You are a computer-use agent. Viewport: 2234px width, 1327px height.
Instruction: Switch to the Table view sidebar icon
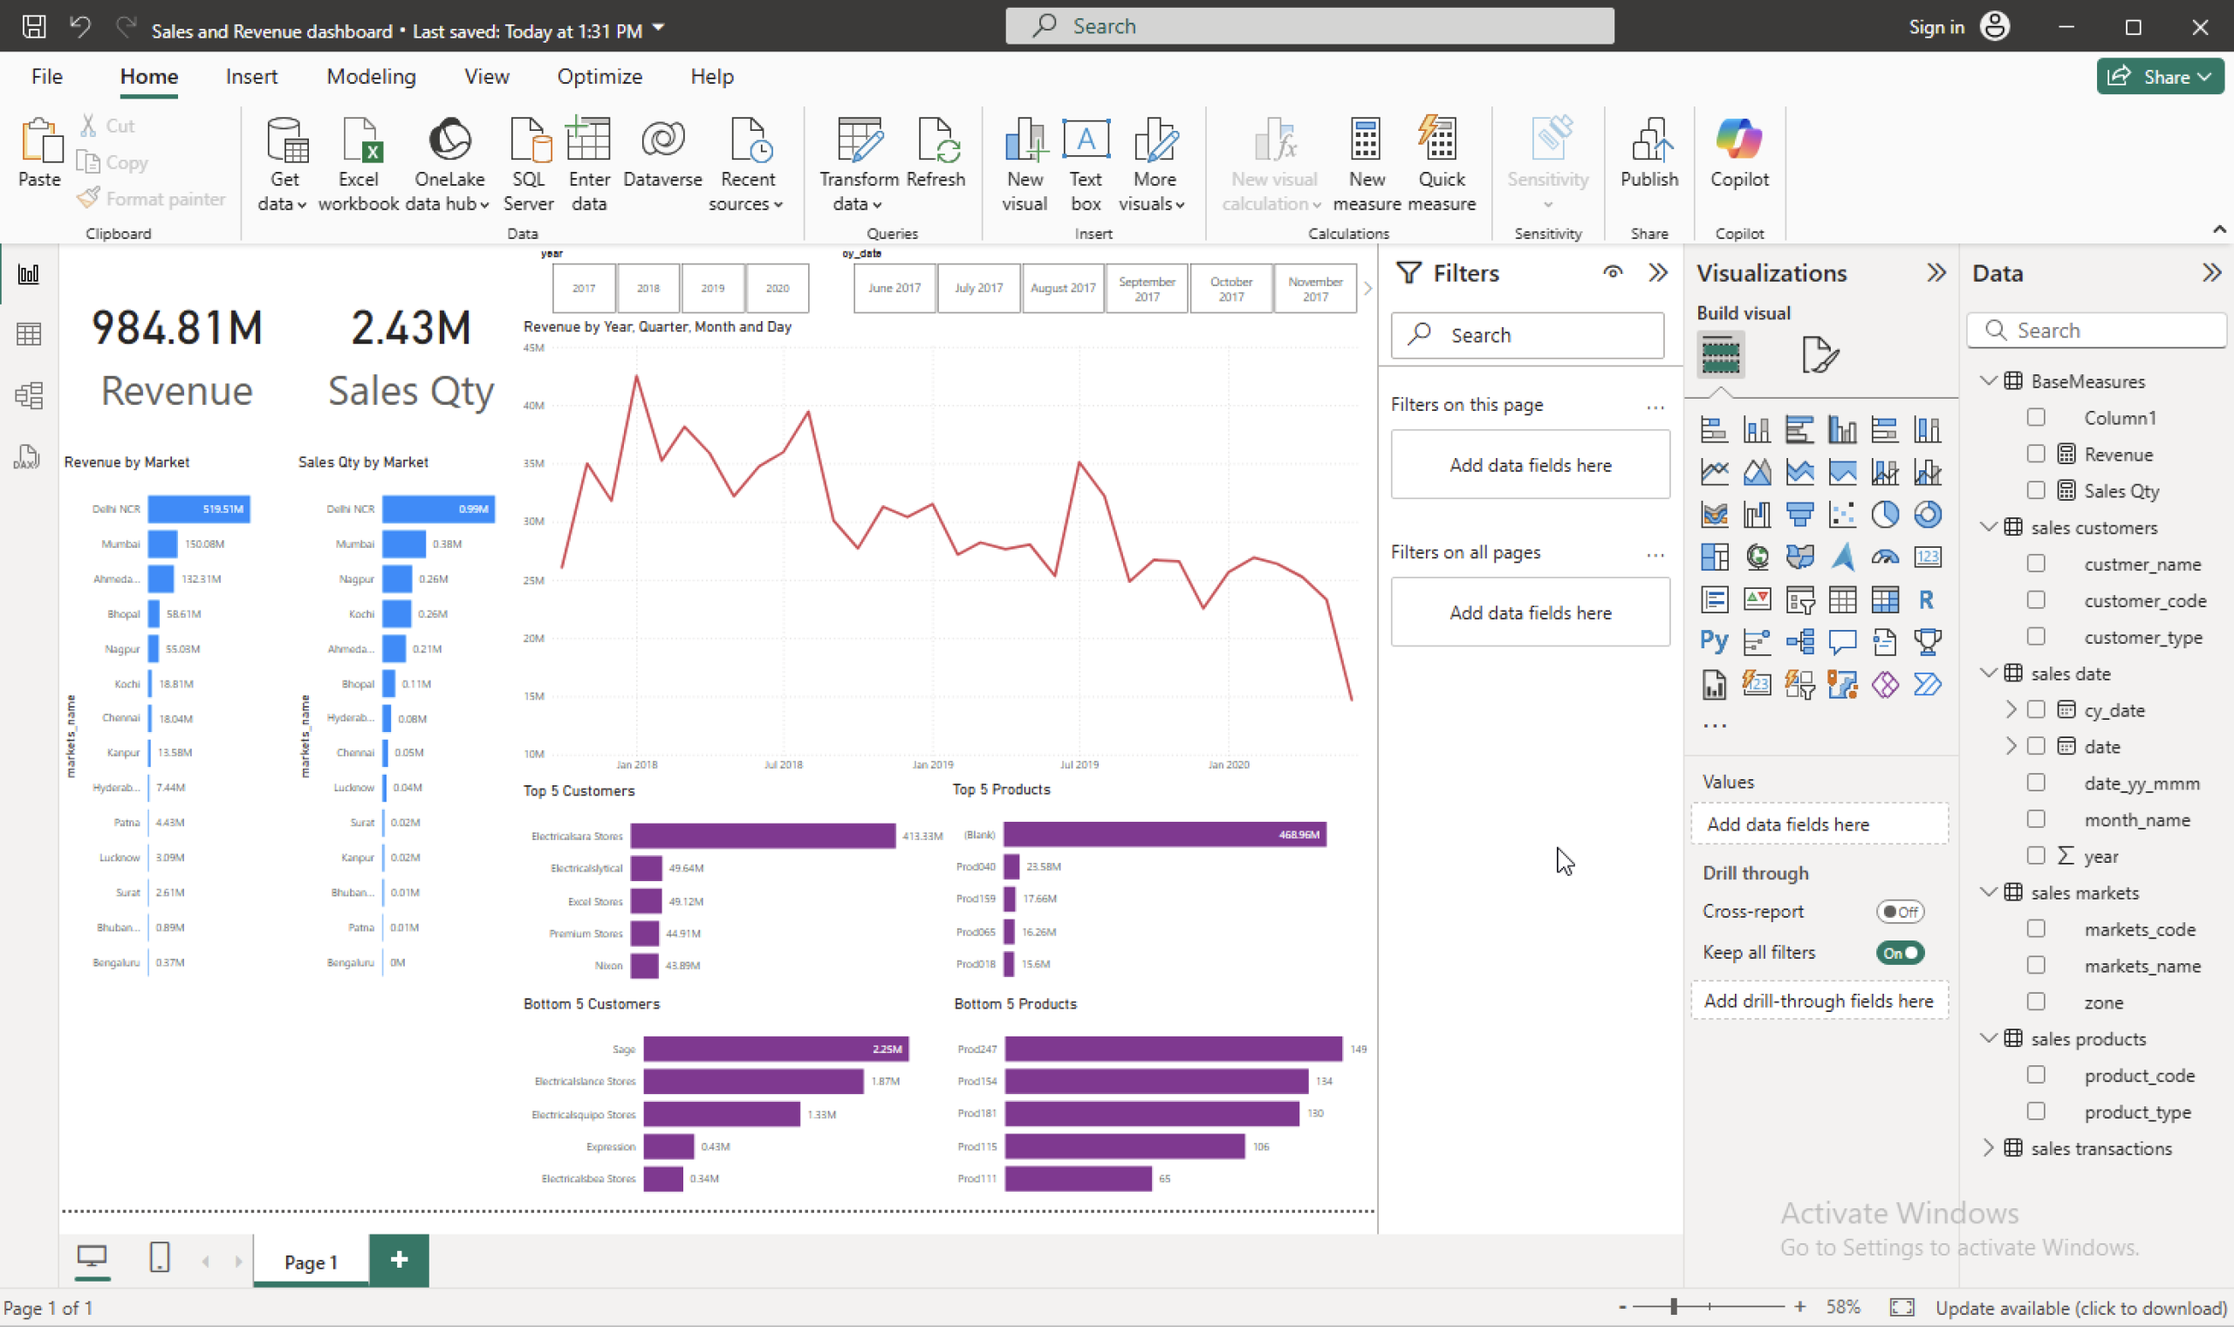pyautogui.click(x=29, y=334)
